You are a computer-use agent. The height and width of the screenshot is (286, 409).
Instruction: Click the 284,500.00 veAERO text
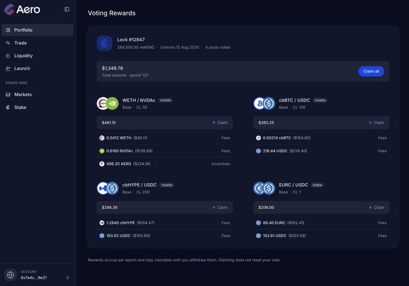click(136, 47)
